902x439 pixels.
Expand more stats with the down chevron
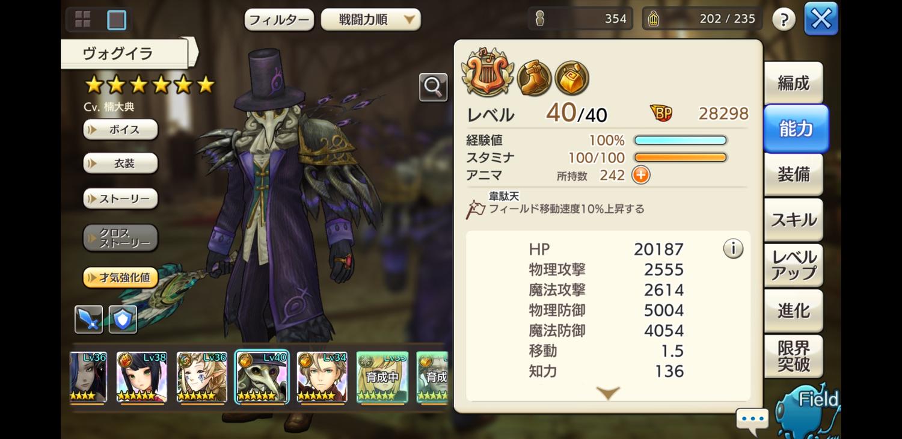(608, 393)
